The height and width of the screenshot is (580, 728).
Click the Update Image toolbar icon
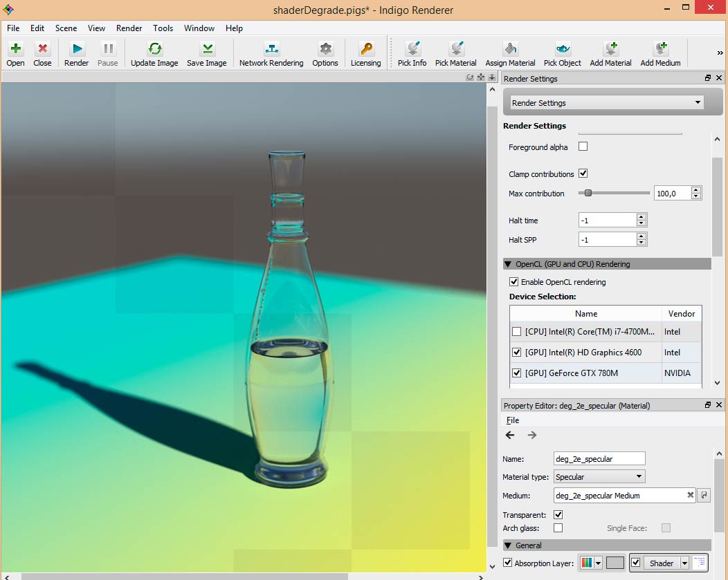(154, 49)
